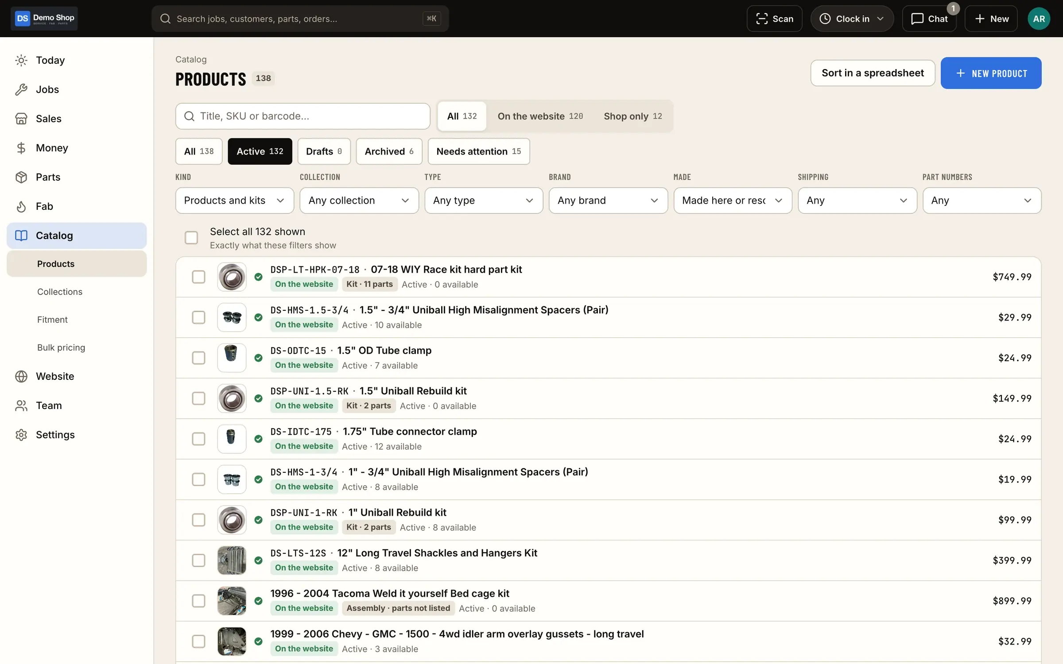The width and height of the screenshot is (1063, 664).
Task: Open Collections in the Catalog submenu
Action: click(60, 292)
